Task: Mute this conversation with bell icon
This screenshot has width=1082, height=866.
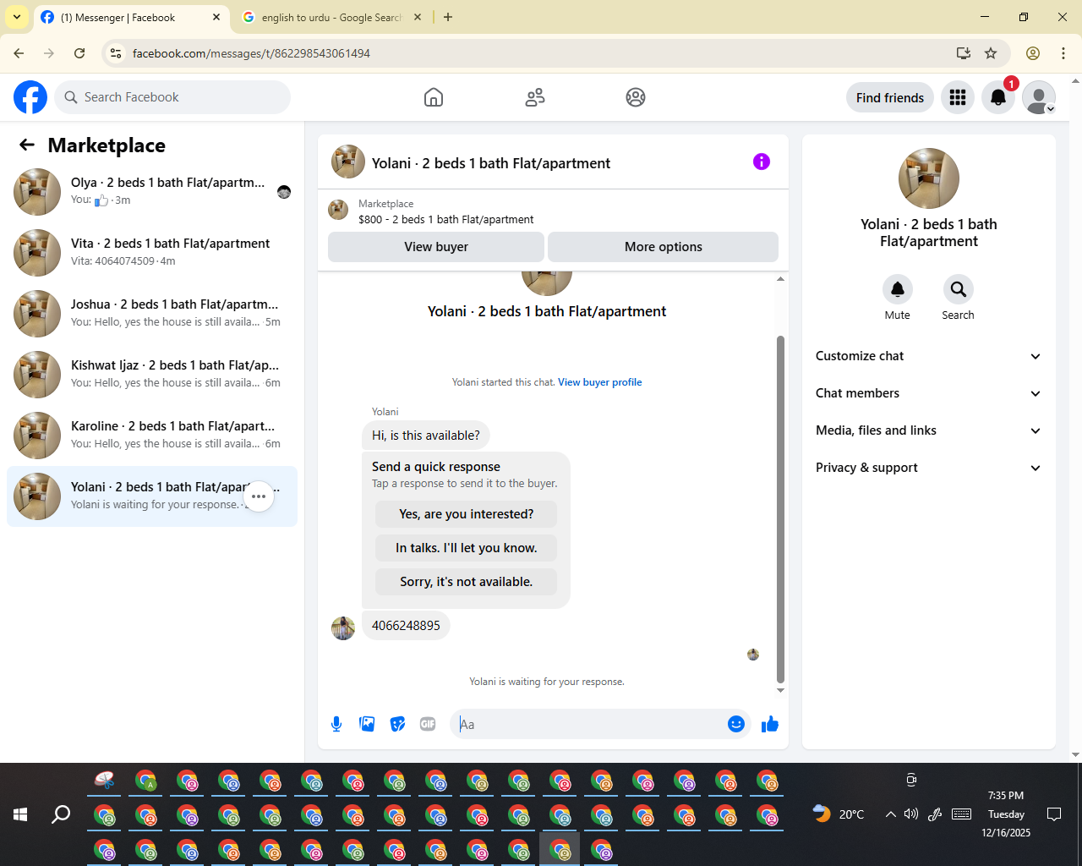Action: pyautogui.click(x=898, y=289)
